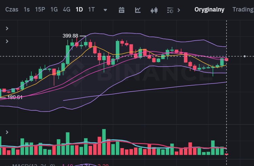The height and width of the screenshot is (166, 254).
Task: Click the crosshair price marker dot
Action: [x=245, y=56]
